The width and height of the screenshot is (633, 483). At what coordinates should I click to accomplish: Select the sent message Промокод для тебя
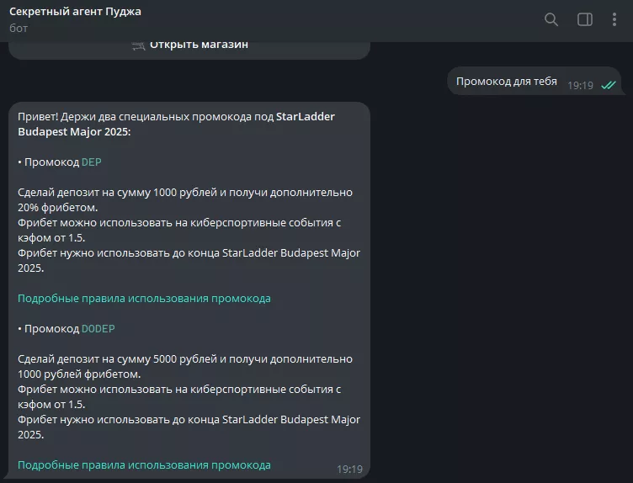[506, 82]
